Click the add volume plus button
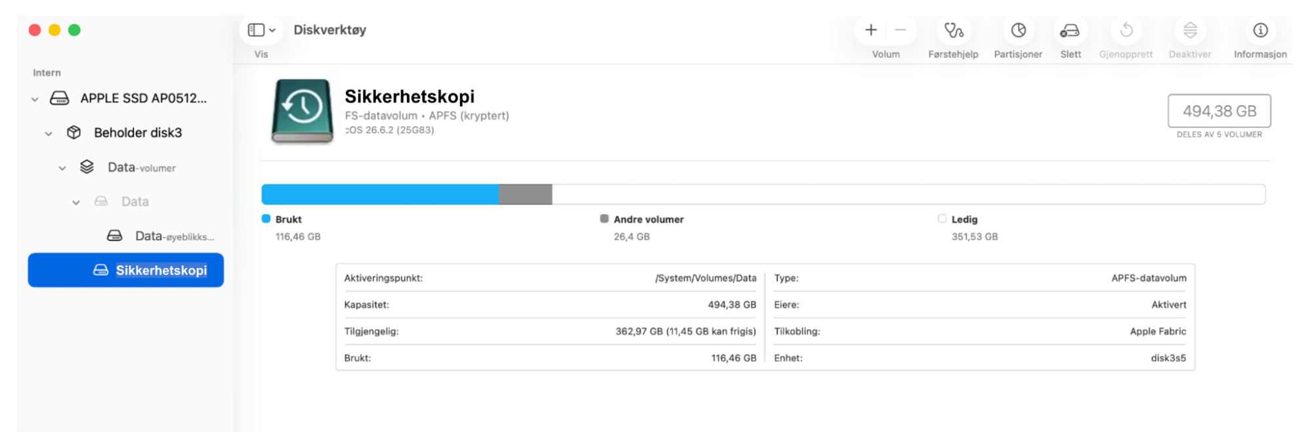Image resolution: width=1312 pixels, height=432 pixels. click(871, 30)
